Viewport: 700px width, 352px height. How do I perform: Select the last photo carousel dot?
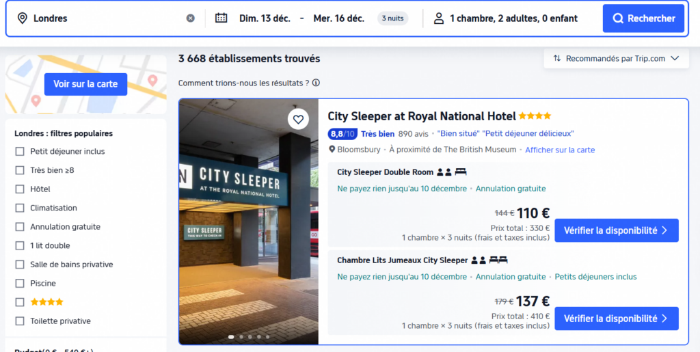click(267, 337)
